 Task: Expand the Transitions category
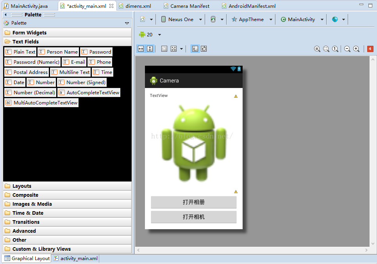pos(67,222)
